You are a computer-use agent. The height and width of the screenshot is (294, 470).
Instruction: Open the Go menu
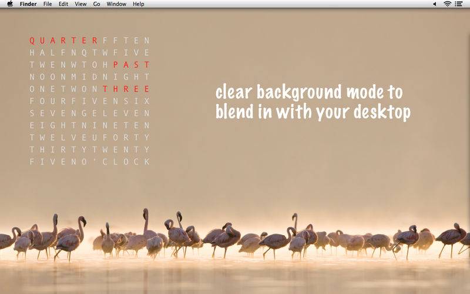(x=96, y=4)
